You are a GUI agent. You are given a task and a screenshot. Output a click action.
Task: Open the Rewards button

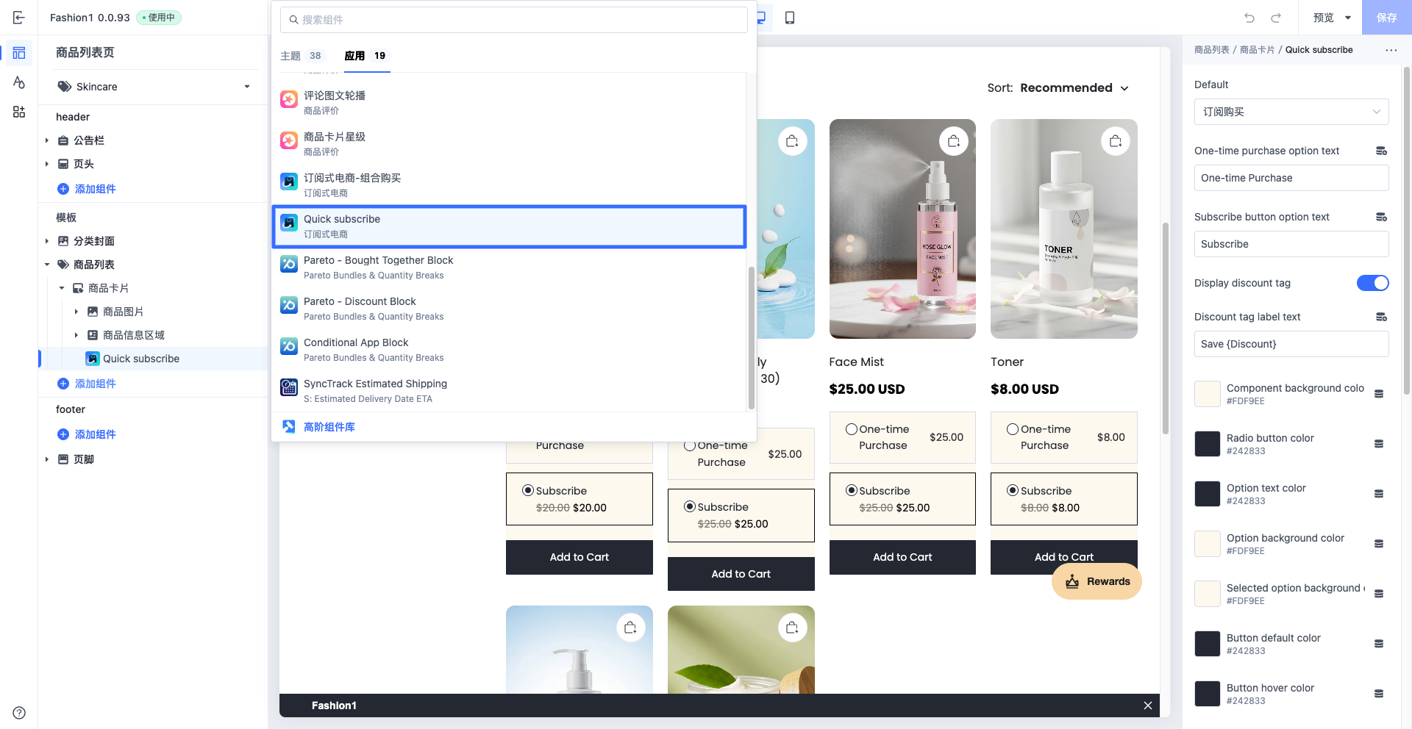click(1097, 581)
